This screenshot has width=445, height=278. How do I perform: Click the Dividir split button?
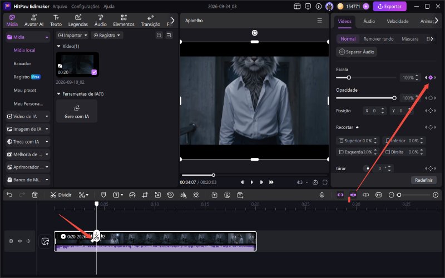pyautogui.click(x=61, y=195)
